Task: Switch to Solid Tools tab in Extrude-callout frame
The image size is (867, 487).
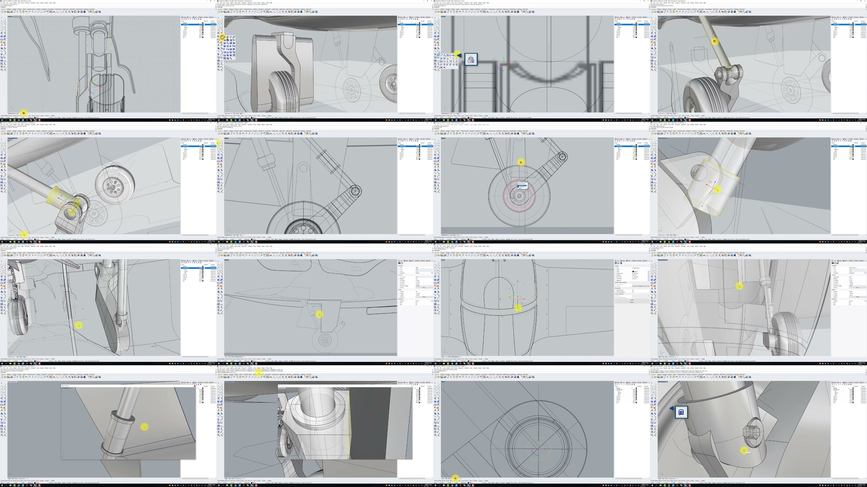Action: coord(716,374)
